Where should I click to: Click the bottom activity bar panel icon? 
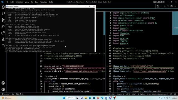click(3, 46)
